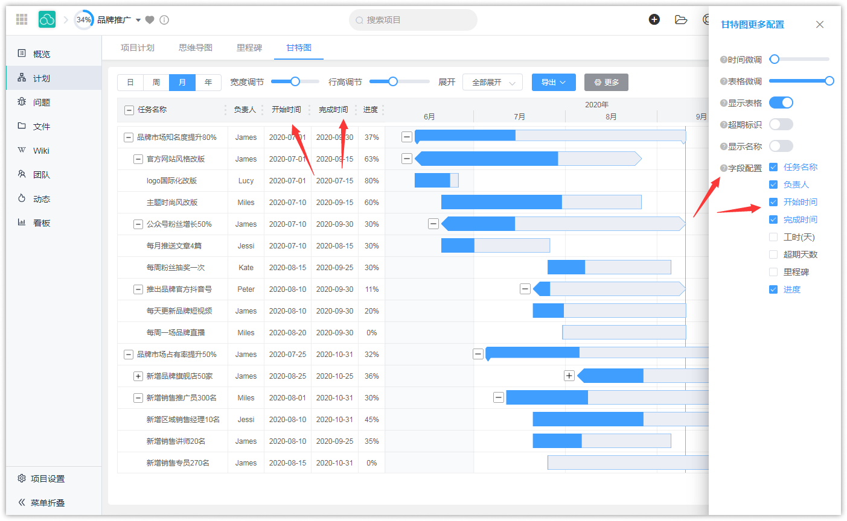
Task: Click the green cloud logo icon
Action: click(47, 19)
